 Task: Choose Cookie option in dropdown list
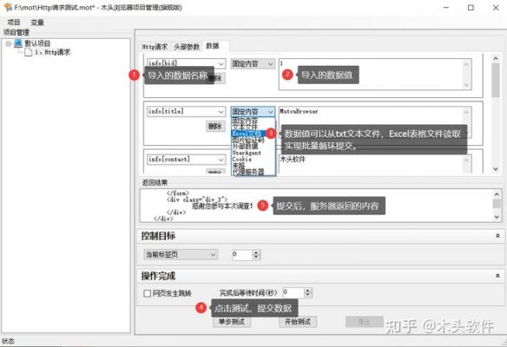pos(241,159)
